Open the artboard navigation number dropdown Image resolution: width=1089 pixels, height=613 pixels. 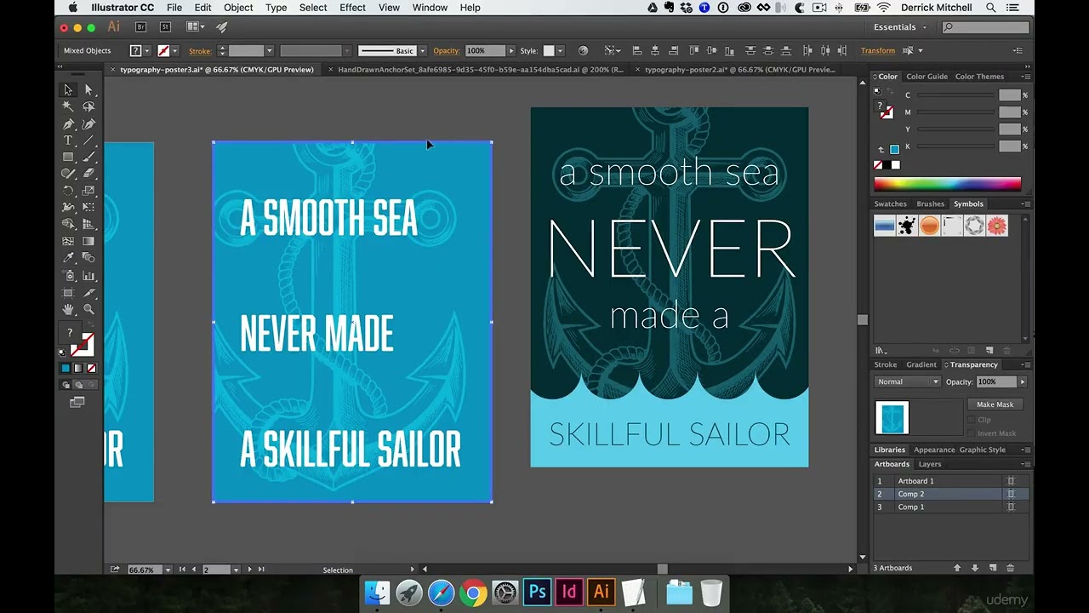click(x=237, y=570)
